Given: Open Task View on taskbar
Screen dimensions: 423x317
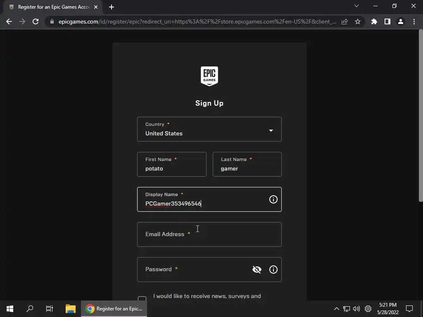Looking at the screenshot, I should [50, 309].
